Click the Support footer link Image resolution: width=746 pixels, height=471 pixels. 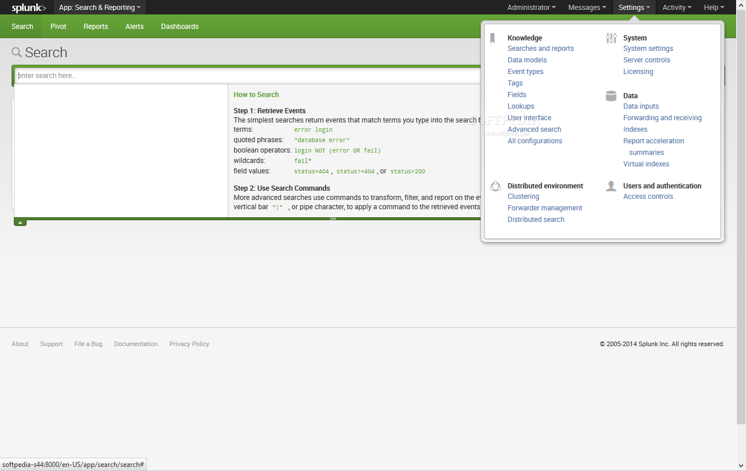[x=51, y=344]
